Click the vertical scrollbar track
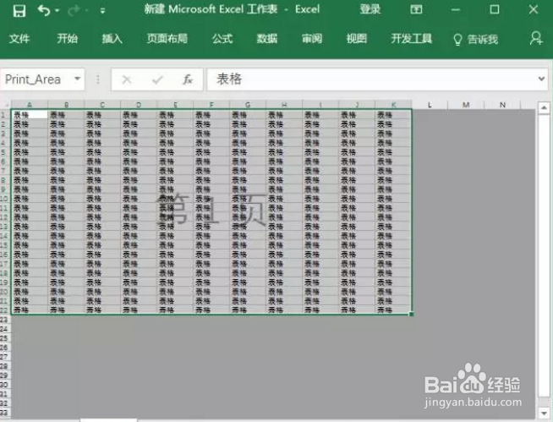The image size is (553, 422). [544, 260]
